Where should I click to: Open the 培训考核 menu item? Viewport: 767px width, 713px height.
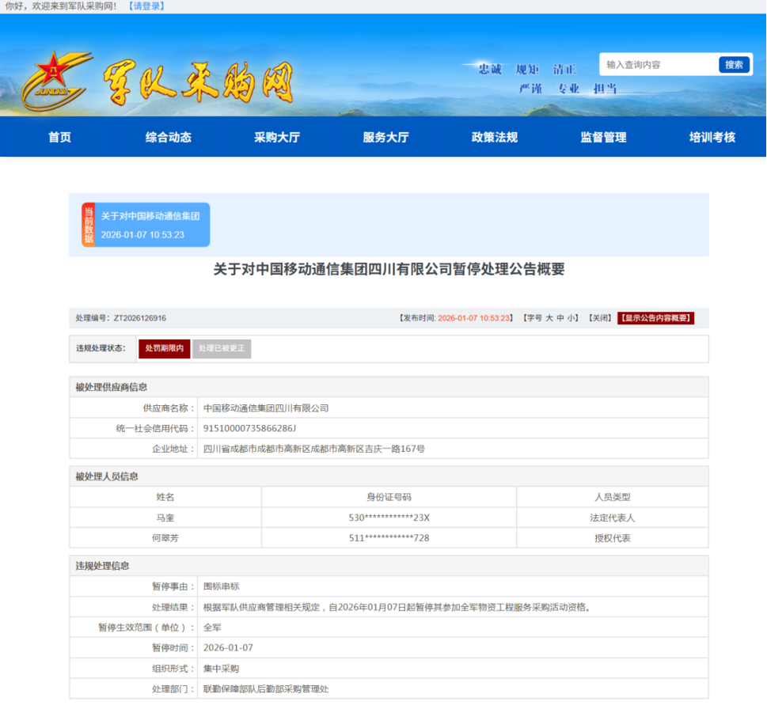[x=712, y=137]
